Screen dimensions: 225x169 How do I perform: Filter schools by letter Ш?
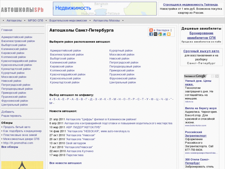[x=167, y=99]
